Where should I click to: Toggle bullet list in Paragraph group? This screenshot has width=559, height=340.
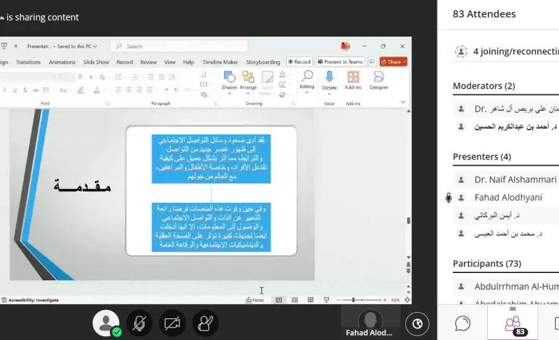tap(118, 77)
